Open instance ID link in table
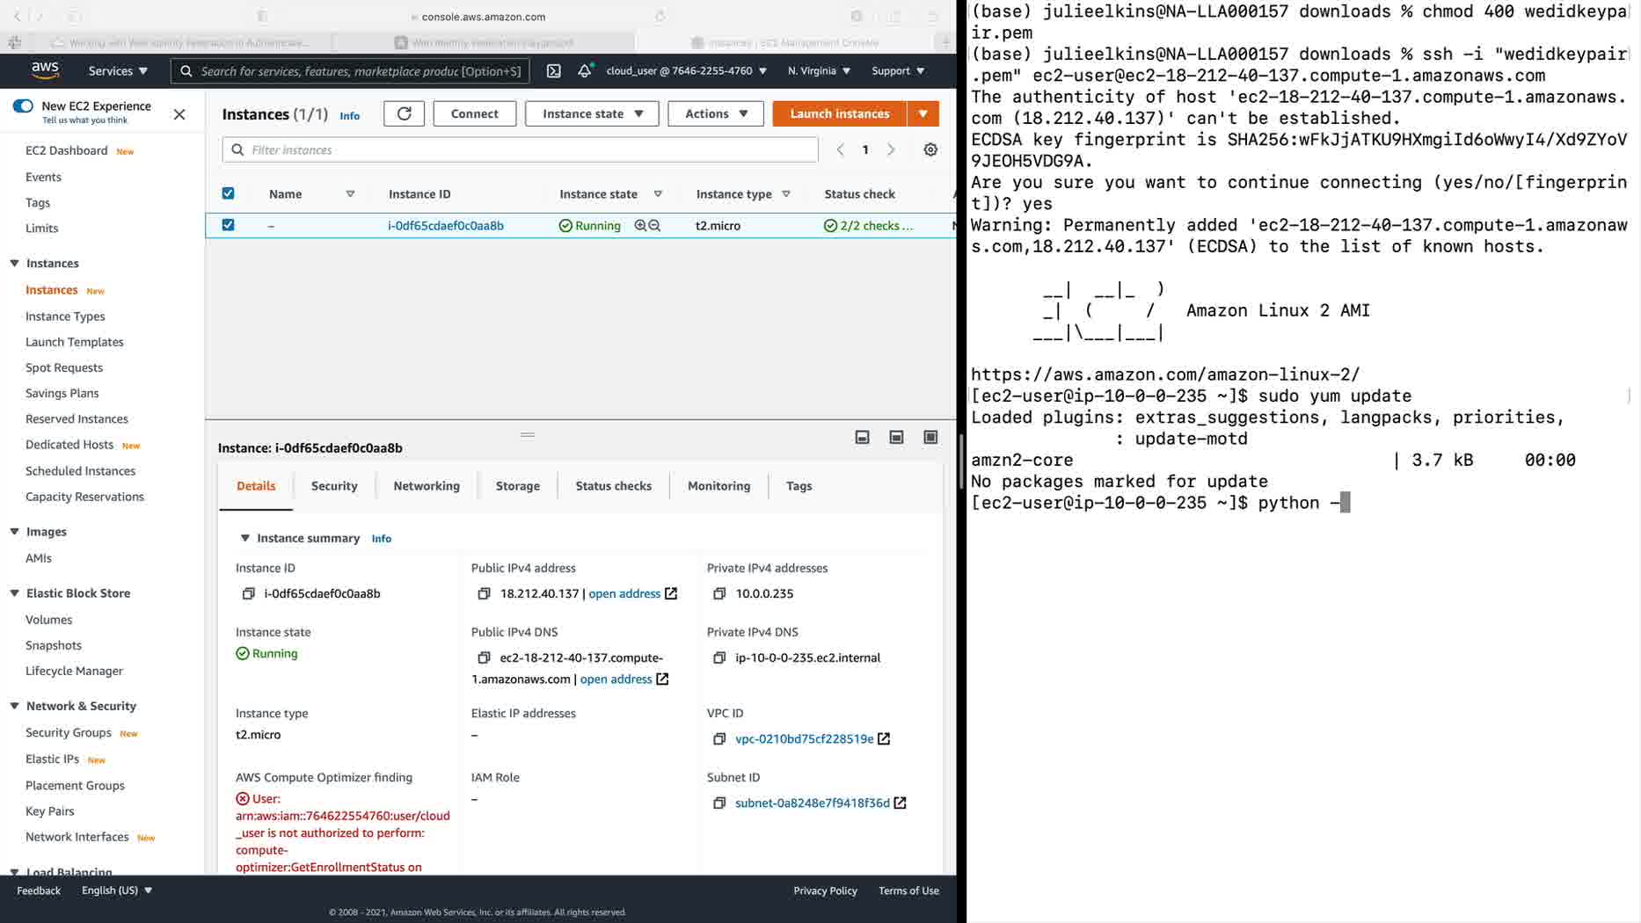This screenshot has width=1641, height=923. point(446,226)
